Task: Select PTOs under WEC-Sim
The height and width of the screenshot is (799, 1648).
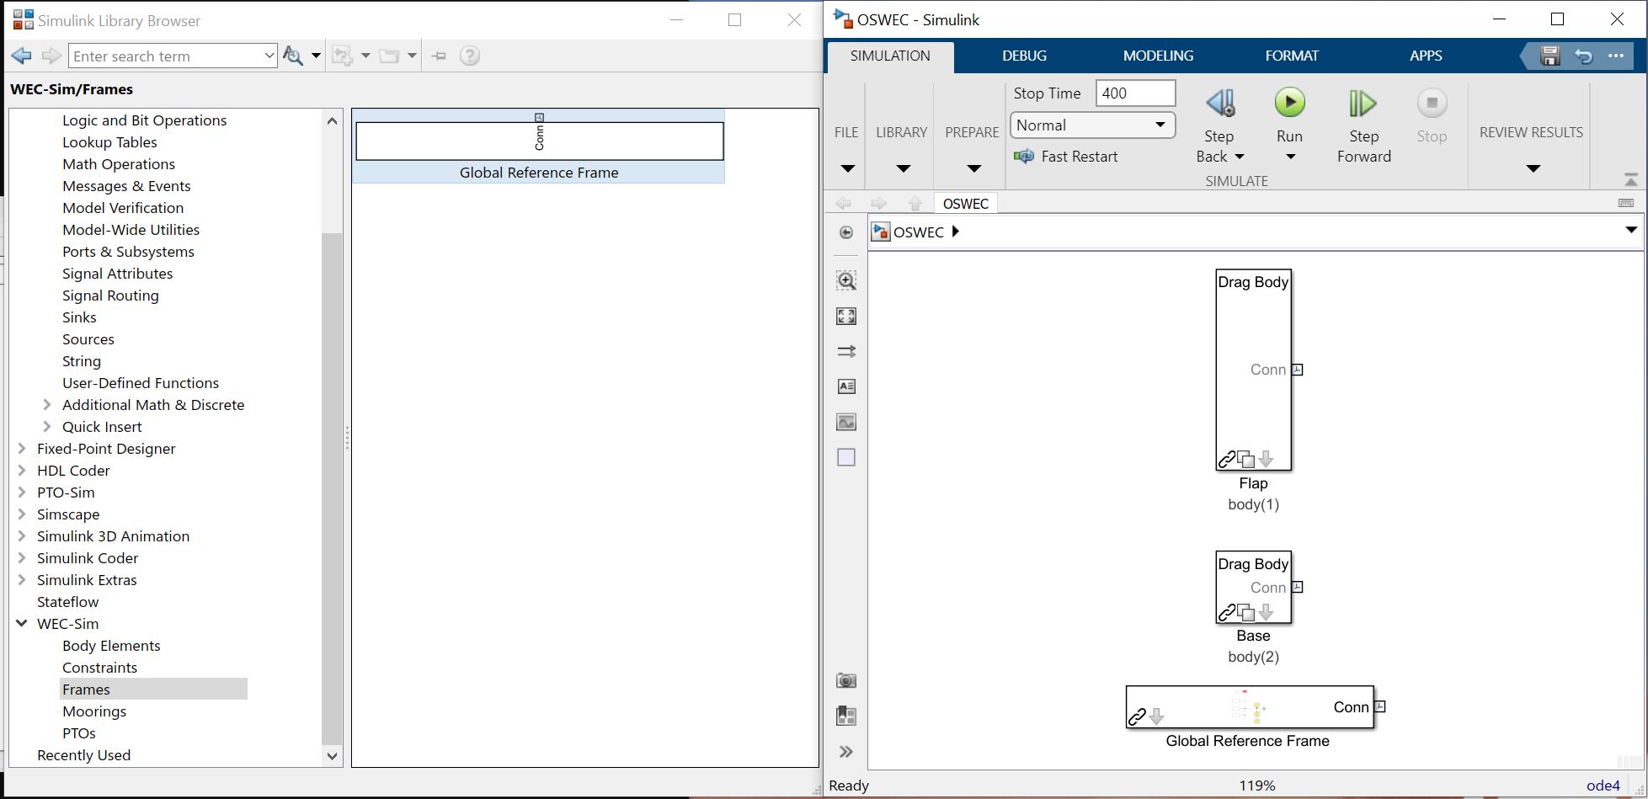Action: click(x=79, y=733)
